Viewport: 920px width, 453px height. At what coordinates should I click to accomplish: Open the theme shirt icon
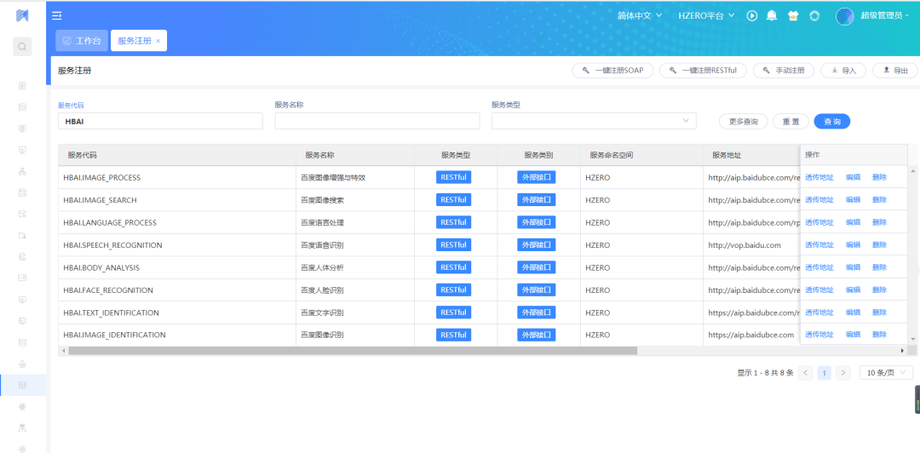[793, 15]
